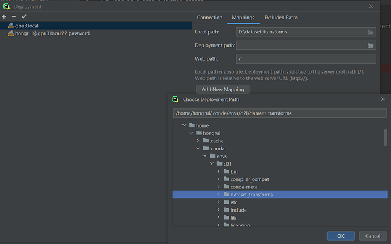Select the gpu3.local server entry
The image size is (391, 244).
pyautogui.click(x=96, y=26)
